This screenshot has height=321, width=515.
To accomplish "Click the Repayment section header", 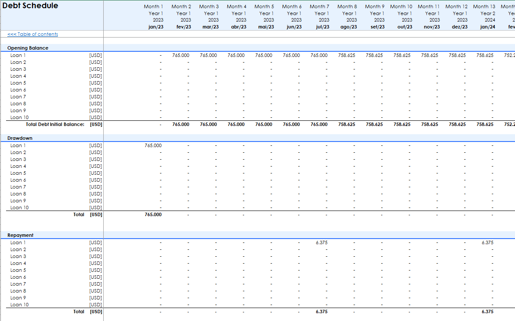I will (x=20, y=235).
